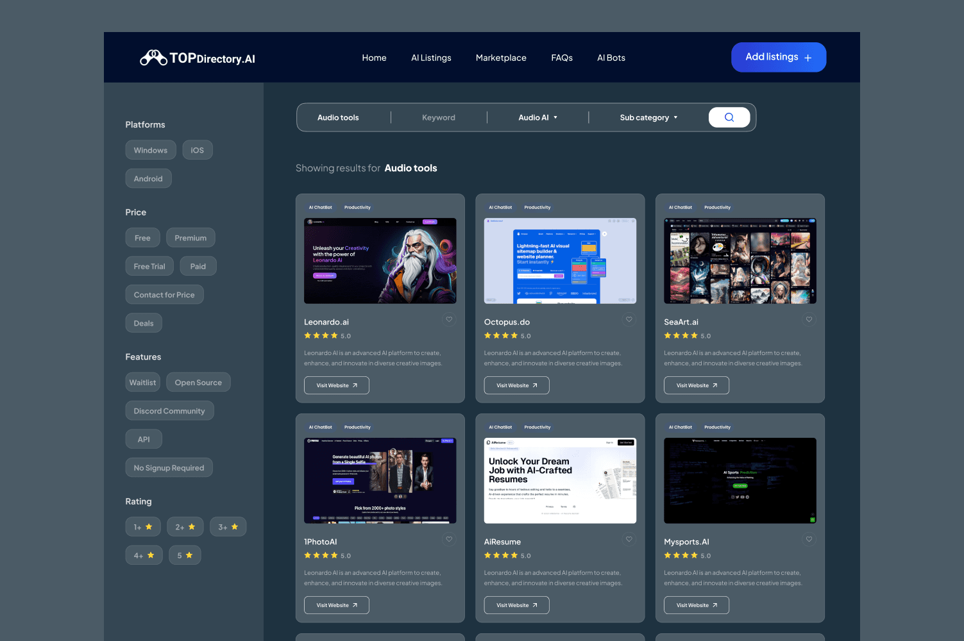Favorite AiResume with the heart icon

[x=629, y=539]
